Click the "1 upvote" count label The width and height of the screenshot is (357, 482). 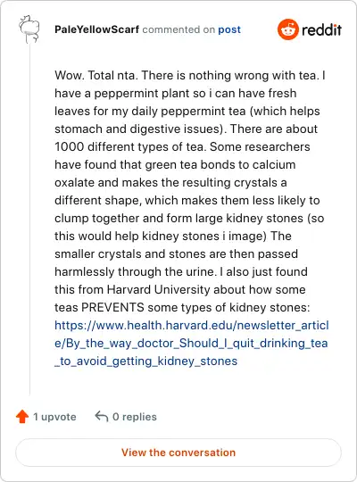click(54, 417)
